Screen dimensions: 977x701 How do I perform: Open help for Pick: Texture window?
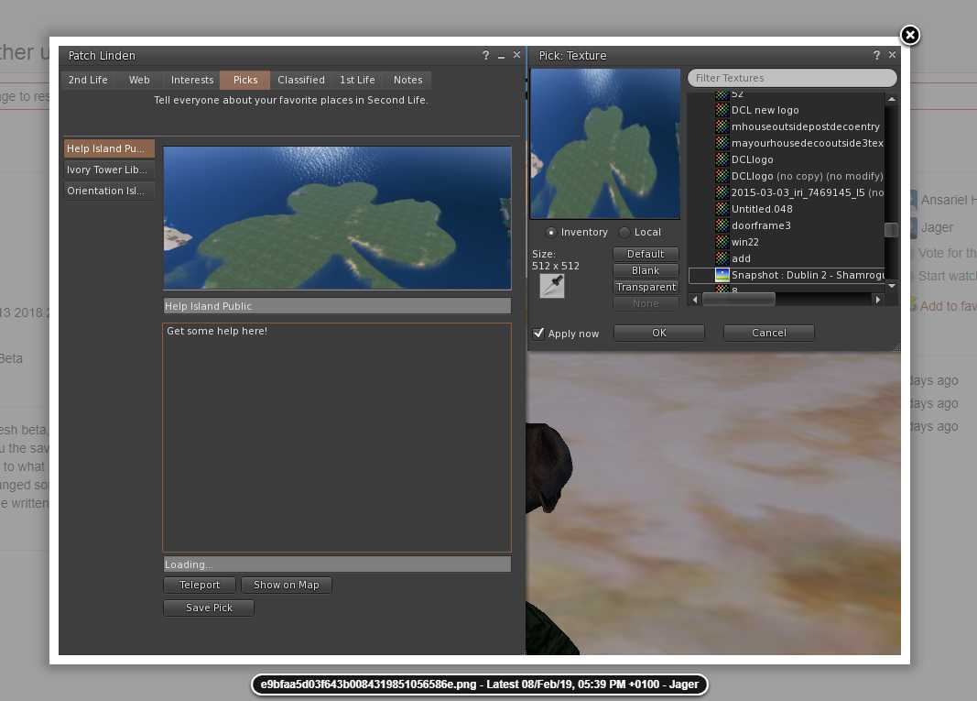pos(876,56)
